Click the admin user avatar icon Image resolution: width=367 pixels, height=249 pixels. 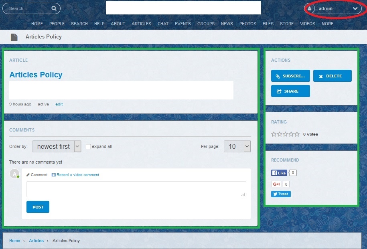[310, 8]
